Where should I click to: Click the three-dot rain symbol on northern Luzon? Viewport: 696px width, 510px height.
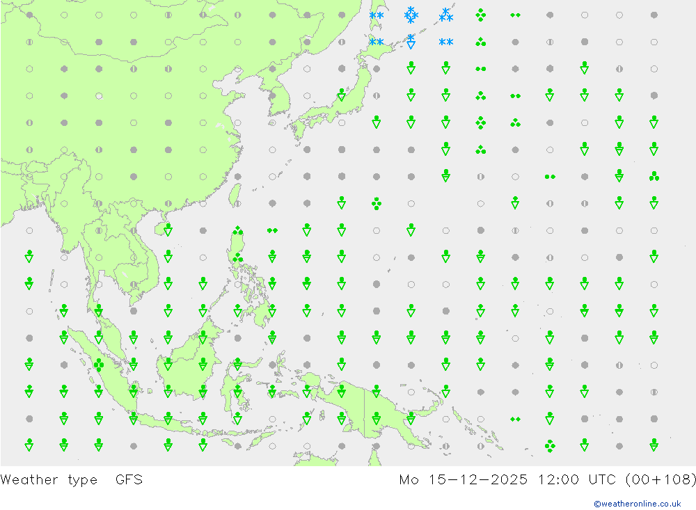tap(238, 230)
